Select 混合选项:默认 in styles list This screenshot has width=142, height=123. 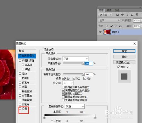27,56
